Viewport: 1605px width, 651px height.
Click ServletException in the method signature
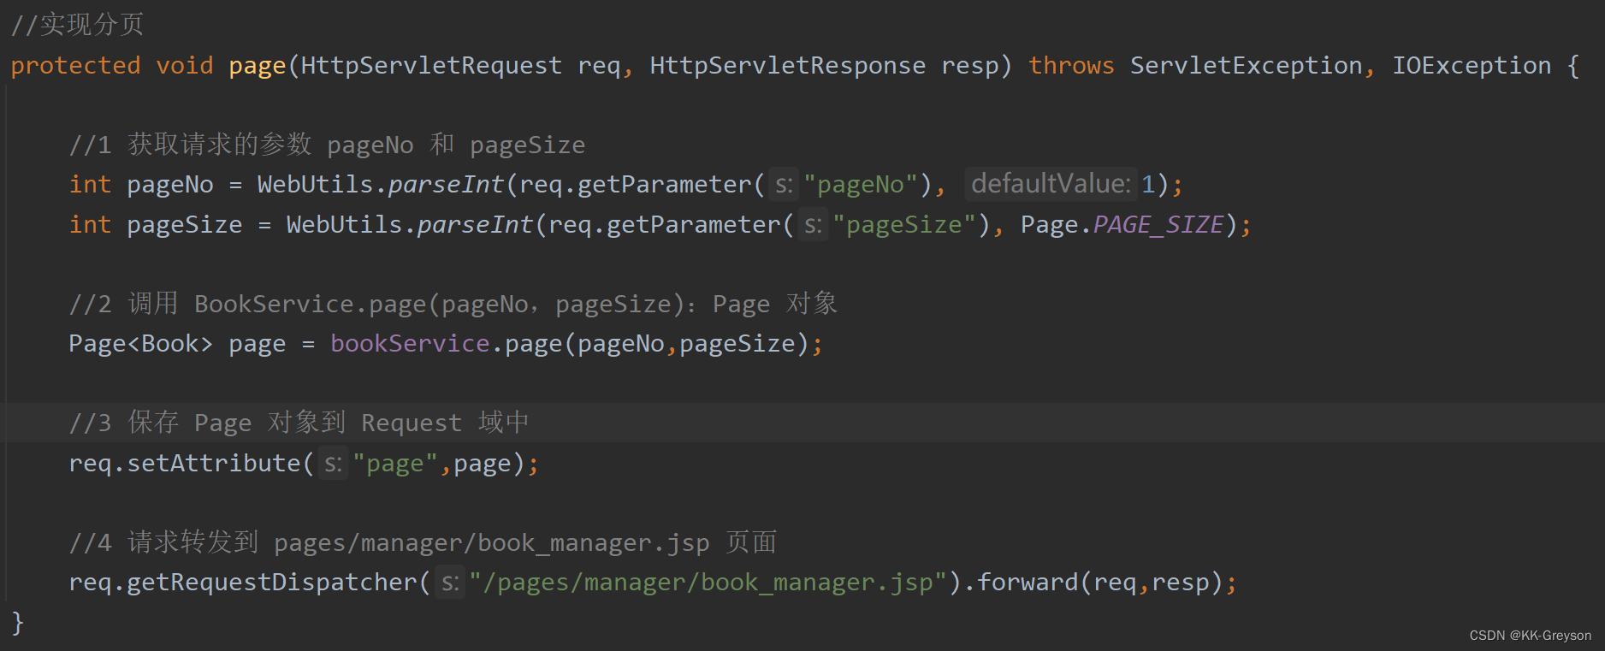click(1247, 66)
